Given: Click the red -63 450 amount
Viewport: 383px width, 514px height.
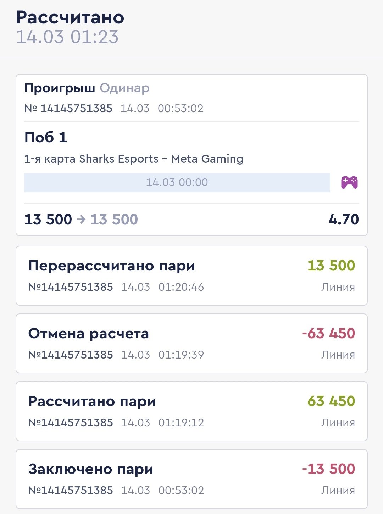Looking at the screenshot, I should click(328, 334).
